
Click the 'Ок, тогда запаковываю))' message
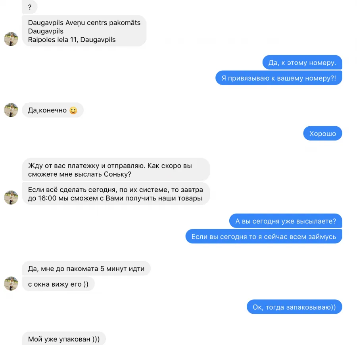coord(294,307)
